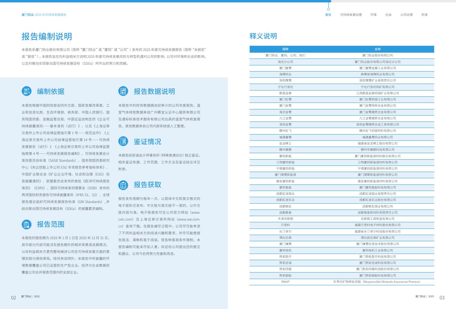
Task: Click the 编制依据 section icon
Action: point(27,91)
